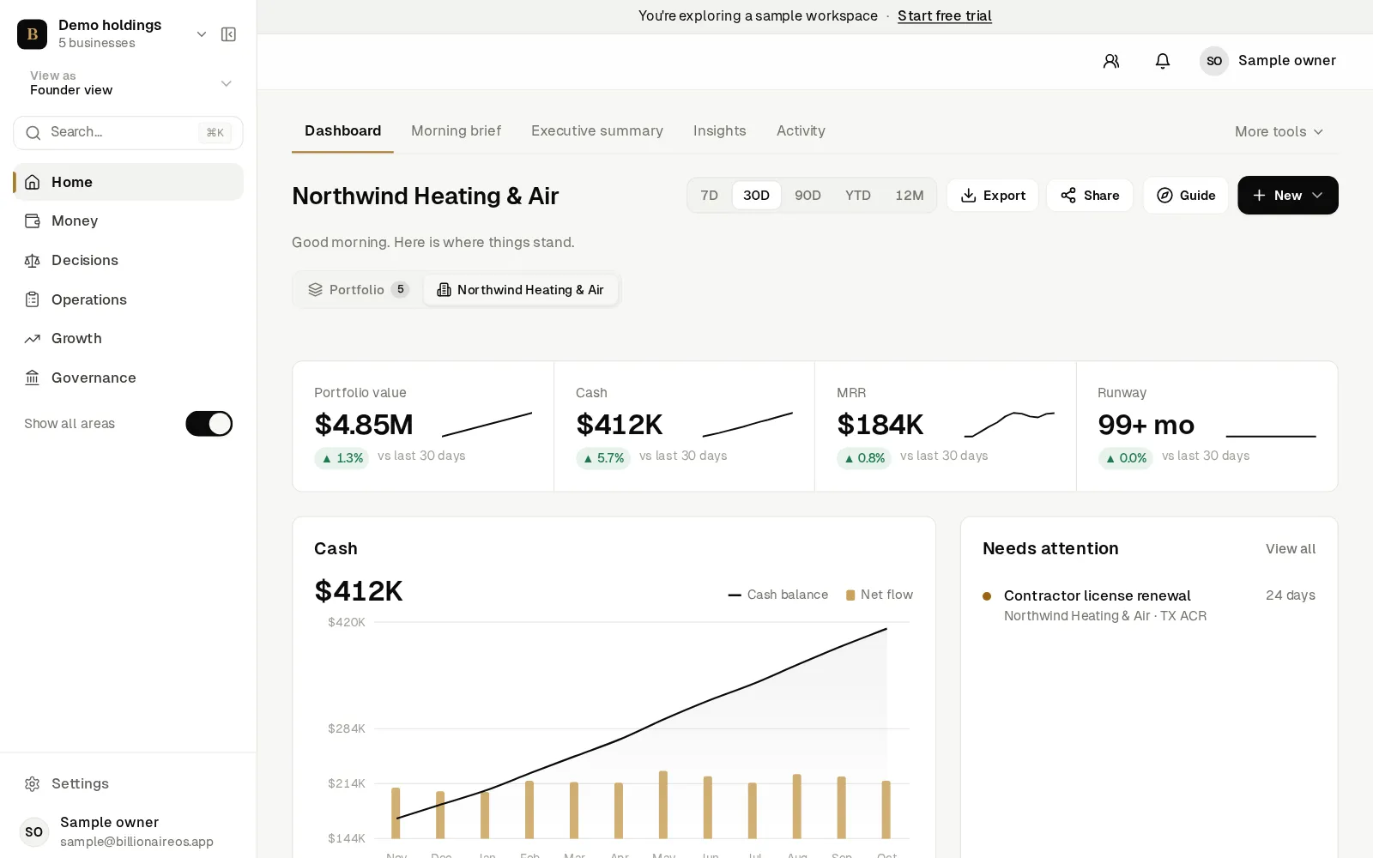Expand Demo holdings workspace switcher
This screenshot has height=858, width=1373.
tap(202, 34)
